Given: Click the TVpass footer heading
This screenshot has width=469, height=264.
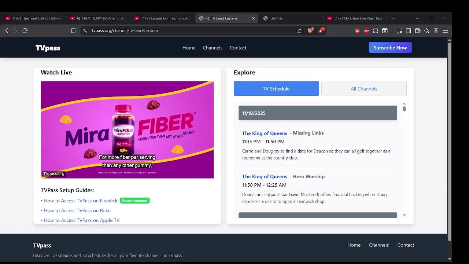Looking at the screenshot, I should click(42, 246).
